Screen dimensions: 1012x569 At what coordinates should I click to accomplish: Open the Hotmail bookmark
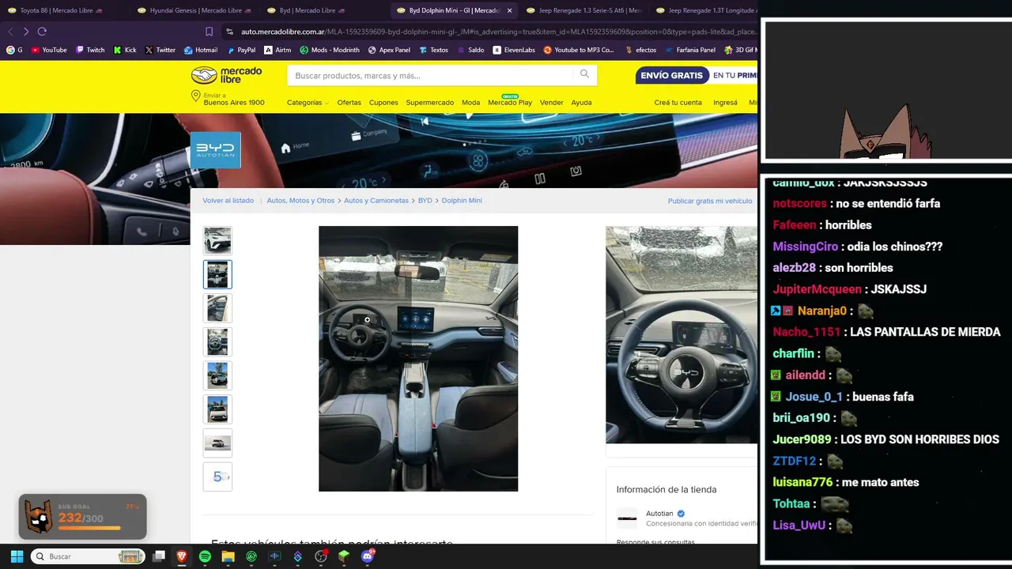(201, 50)
